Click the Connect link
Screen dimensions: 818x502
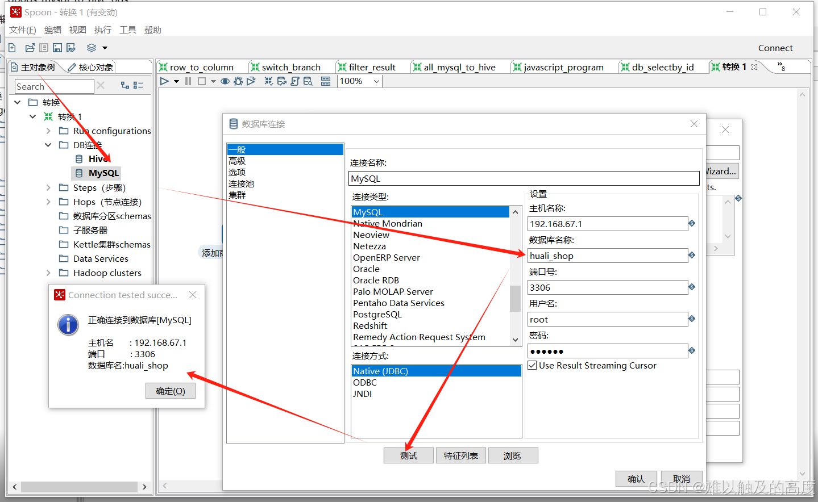tap(775, 48)
